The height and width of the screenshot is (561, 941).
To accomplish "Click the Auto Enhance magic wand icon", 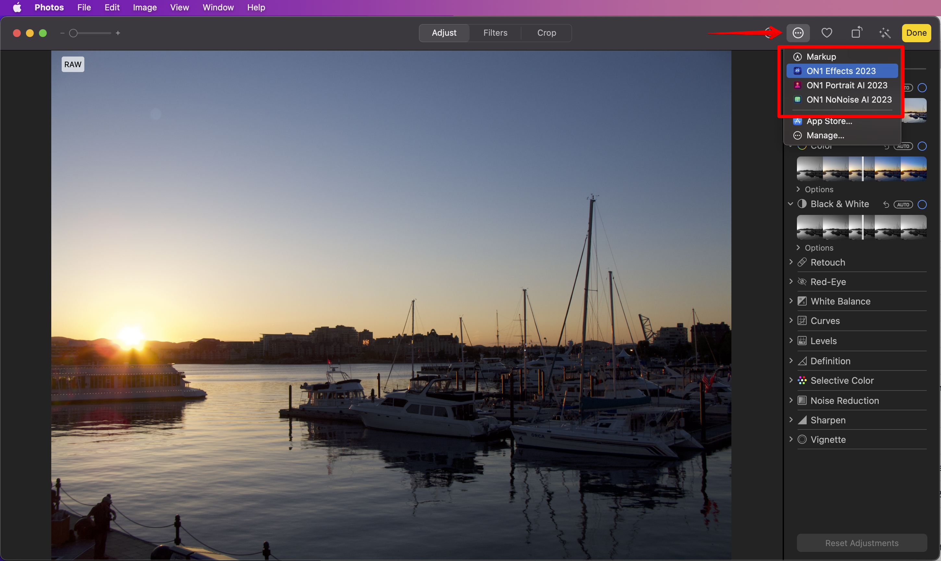I will 885,33.
